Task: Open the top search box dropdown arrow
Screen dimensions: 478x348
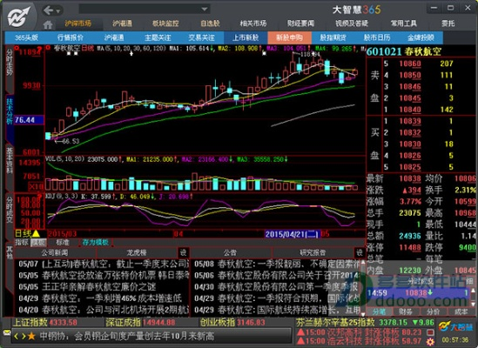Action: click(205, 10)
